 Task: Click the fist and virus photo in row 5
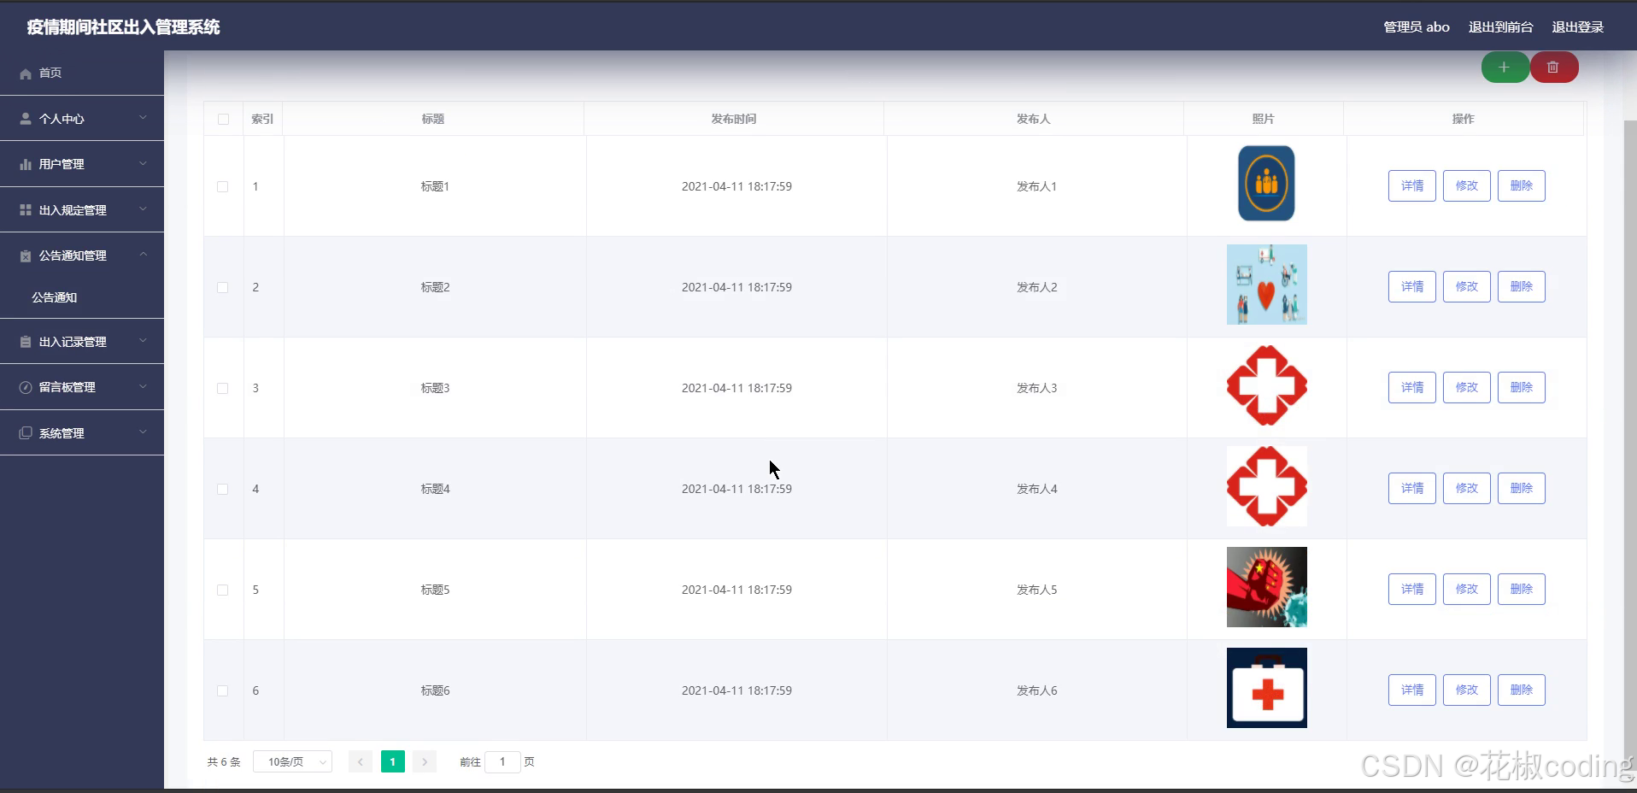pyautogui.click(x=1267, y=587)
